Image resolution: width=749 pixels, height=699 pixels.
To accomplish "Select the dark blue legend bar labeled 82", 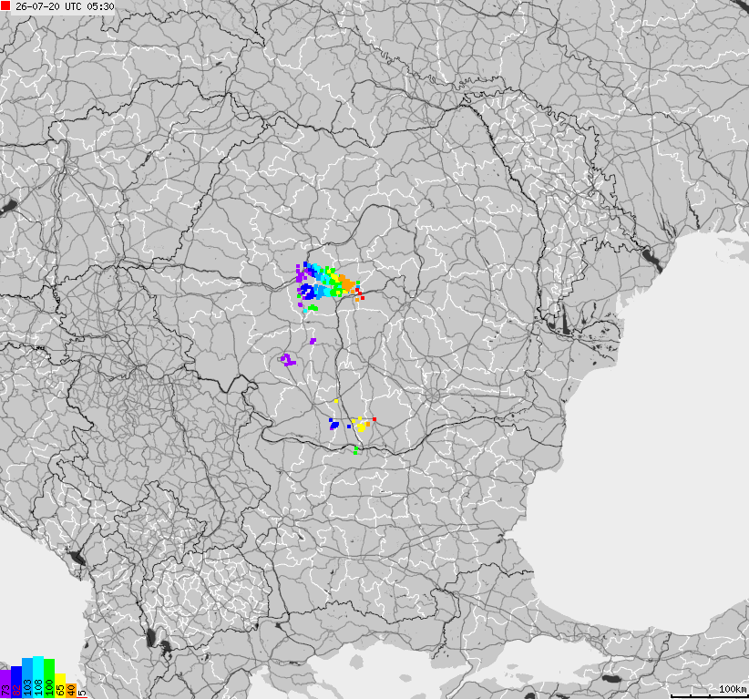I will [16, 682].
